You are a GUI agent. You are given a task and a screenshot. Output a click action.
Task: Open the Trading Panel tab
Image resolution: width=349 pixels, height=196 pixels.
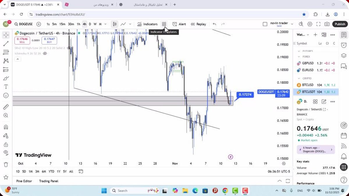pyautogui.click(x=49, y=181)
